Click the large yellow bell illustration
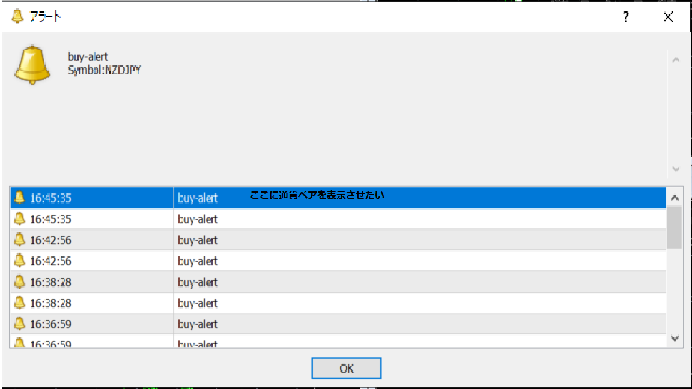The width and height of the screenshot is (692, 389). click(32, 64)
